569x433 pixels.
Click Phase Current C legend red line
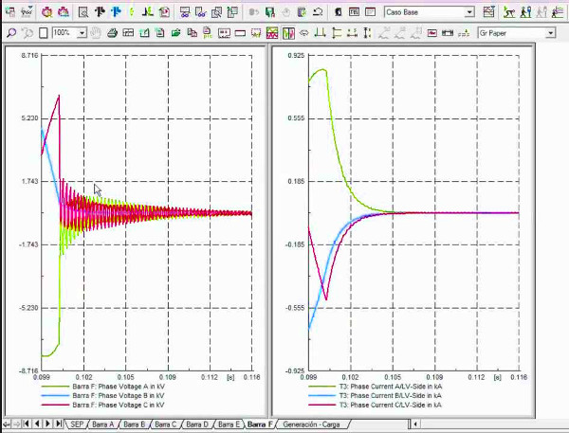321,405
